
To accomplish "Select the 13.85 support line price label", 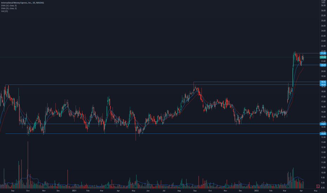I will (x=323, y=134).
